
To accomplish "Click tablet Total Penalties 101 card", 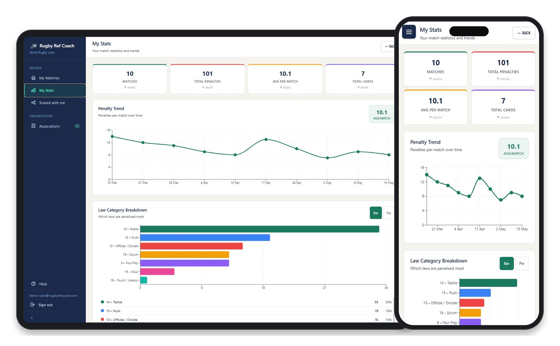I will [x=208, y=79].
